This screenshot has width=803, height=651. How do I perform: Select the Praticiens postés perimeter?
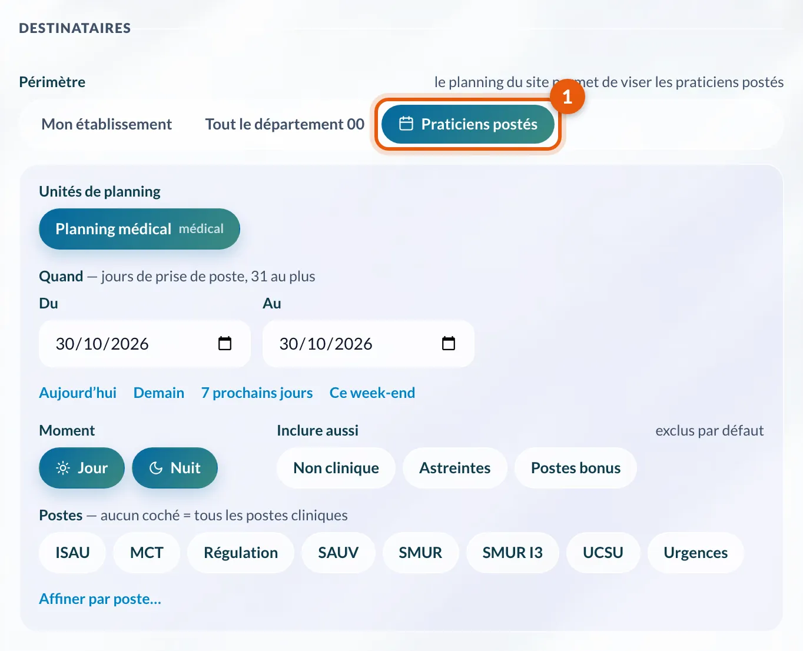tap(468, 124)
